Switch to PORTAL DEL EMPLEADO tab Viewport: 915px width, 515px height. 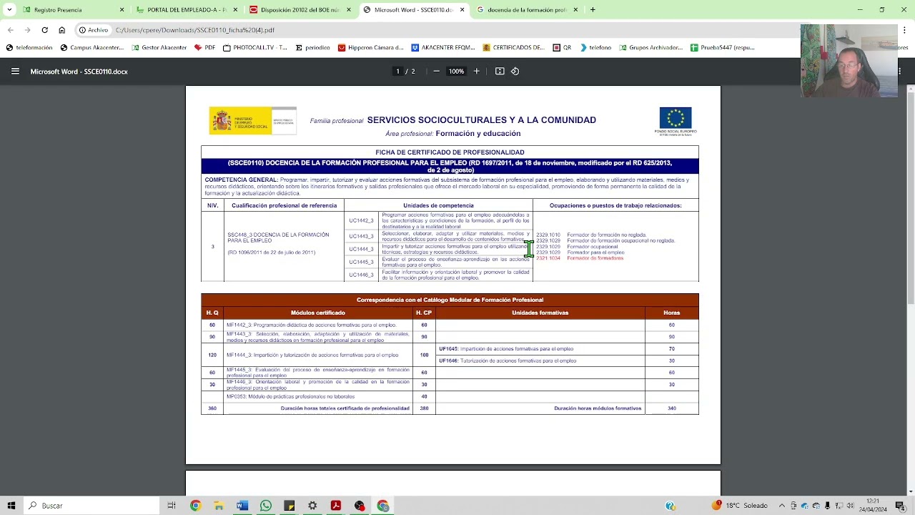pyautogui.click(x=187, y=10)
